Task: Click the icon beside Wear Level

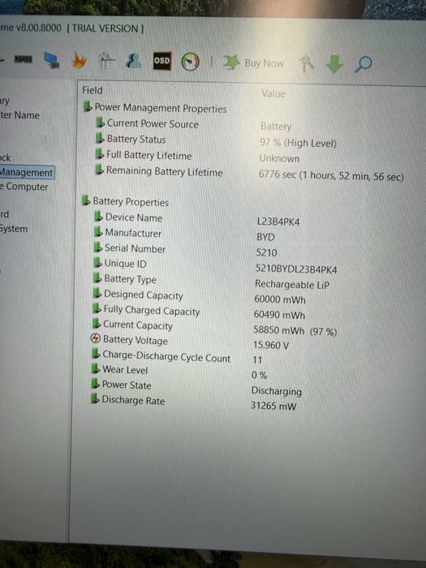Action: coord(96,368)
